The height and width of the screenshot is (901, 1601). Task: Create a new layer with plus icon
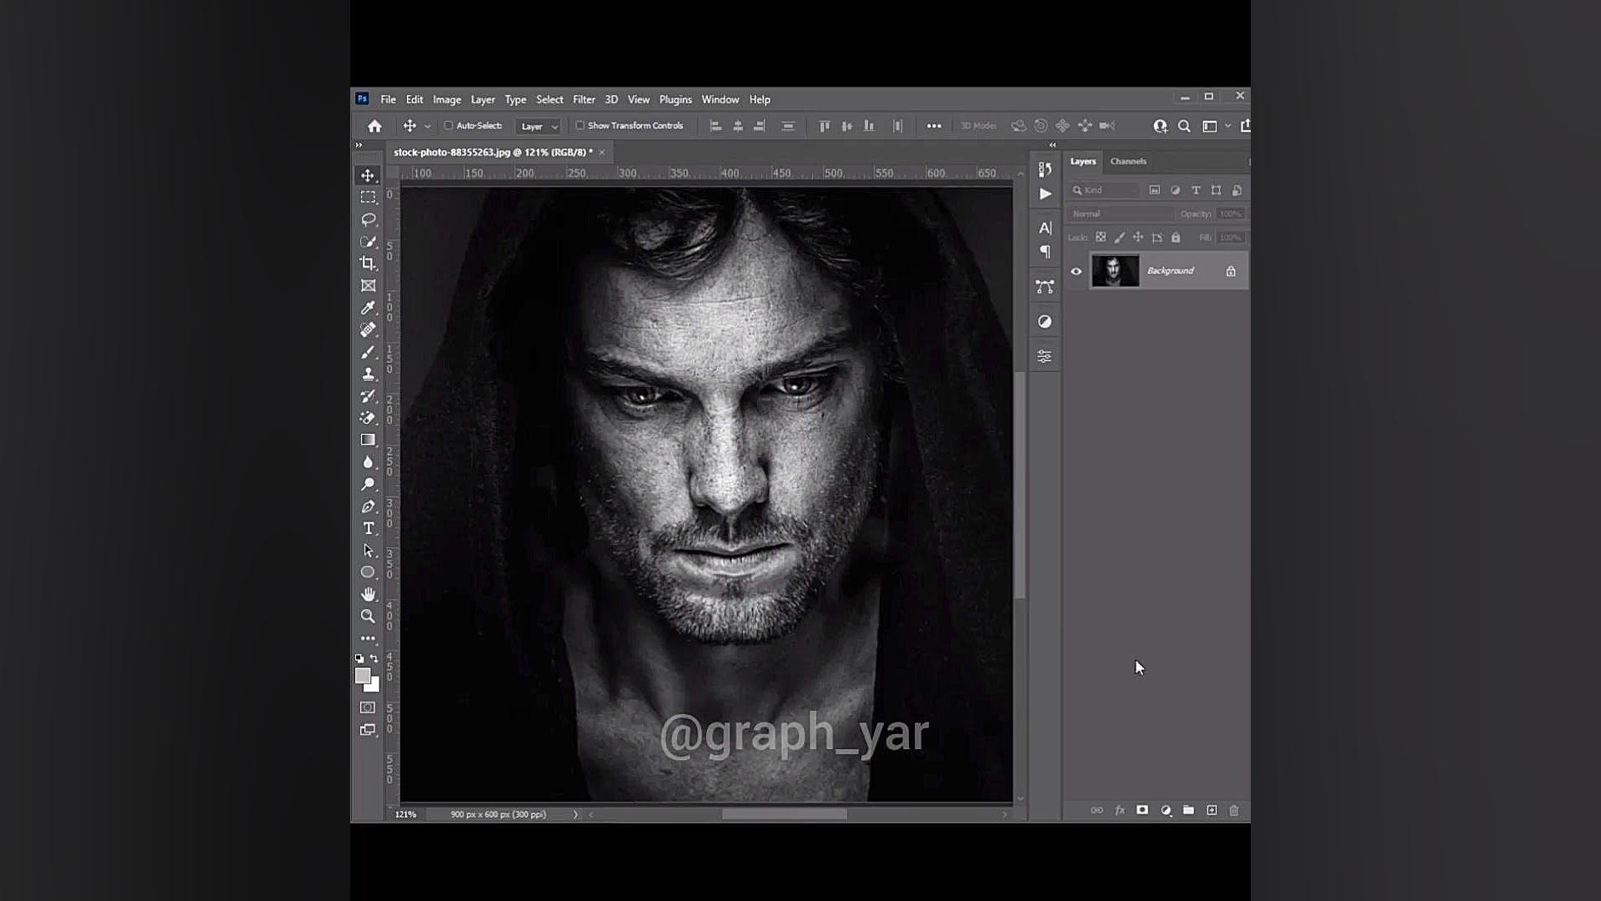(x=1212, y=810)
